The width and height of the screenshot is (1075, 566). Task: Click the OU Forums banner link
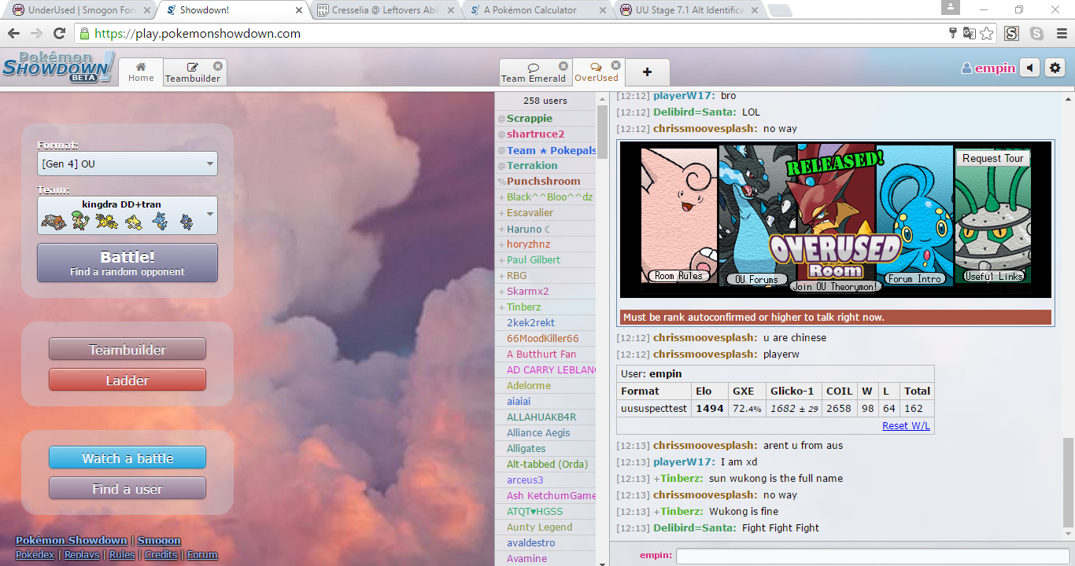coord(756,279)
